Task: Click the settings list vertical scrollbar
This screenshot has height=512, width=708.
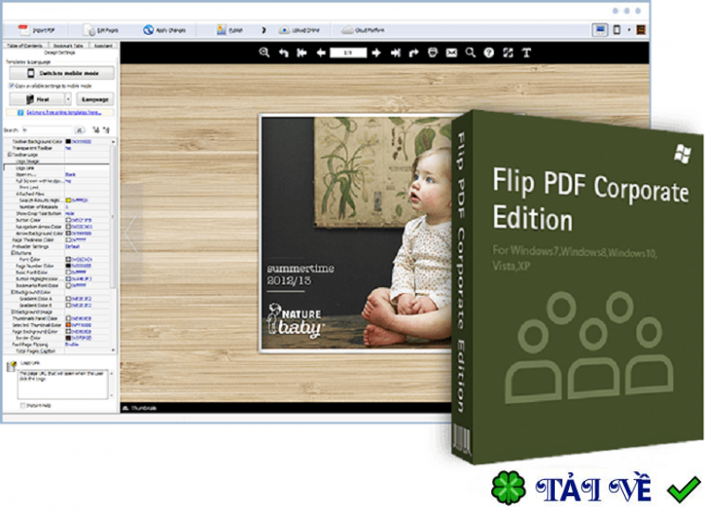Action: click(113, 217)
